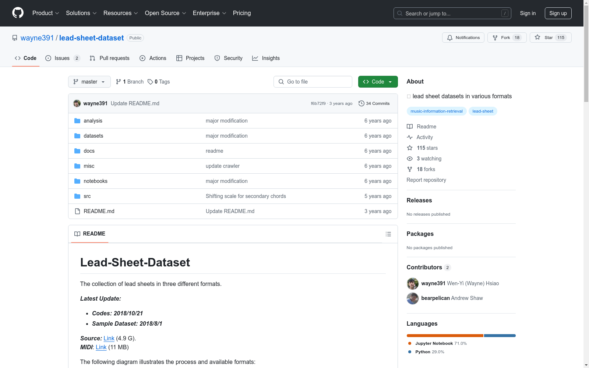Open the lead-sheet-dataset repository link
Screen dimensions: 589x368
click(91, 38)
